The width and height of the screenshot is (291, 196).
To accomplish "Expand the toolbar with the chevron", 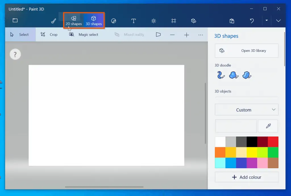I will pos(278,21).
